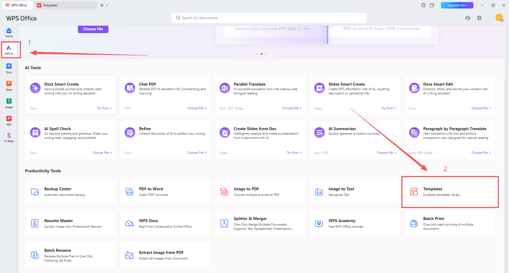Click the Upgrade Now button
This screenshot has height=273, width=509.
[457, 5]
